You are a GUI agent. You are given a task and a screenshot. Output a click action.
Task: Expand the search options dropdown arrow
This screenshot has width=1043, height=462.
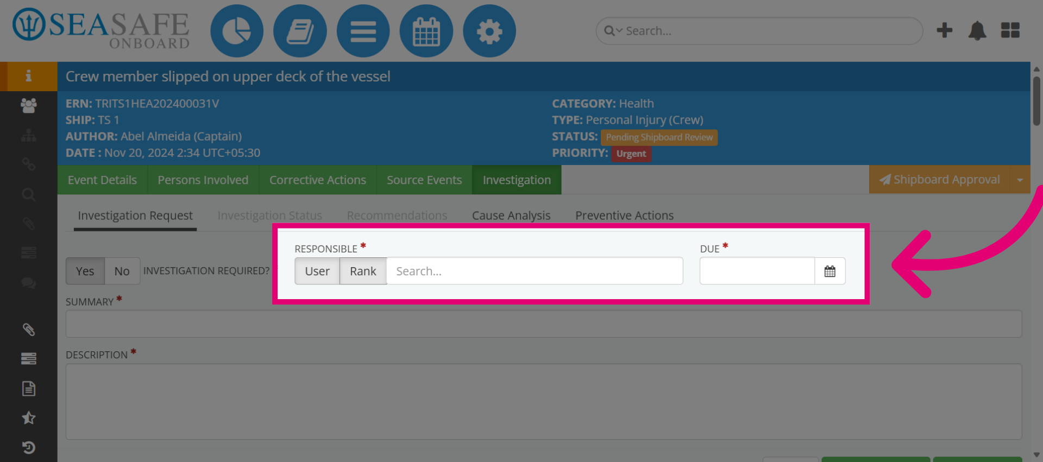(619, 31)
